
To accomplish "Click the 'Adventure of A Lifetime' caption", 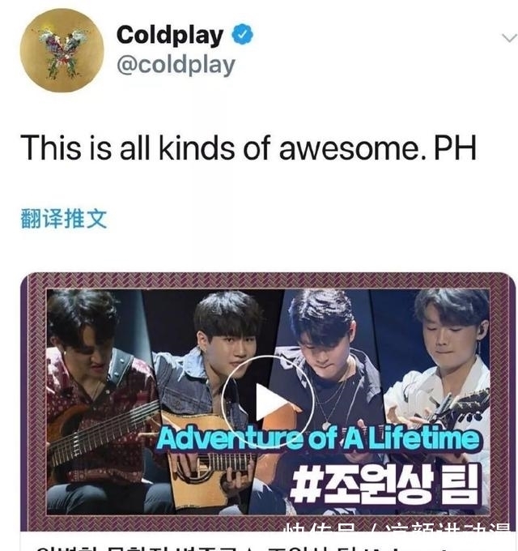I will coord(318,438).
